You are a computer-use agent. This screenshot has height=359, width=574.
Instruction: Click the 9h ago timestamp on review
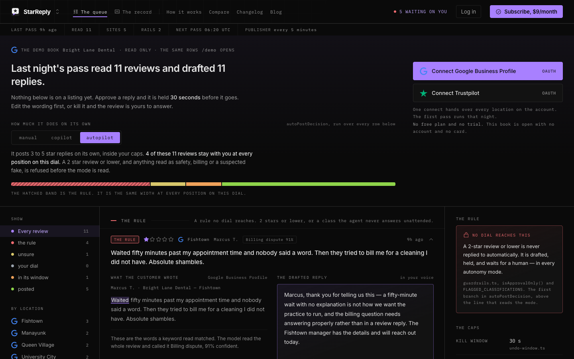(415, 239)
